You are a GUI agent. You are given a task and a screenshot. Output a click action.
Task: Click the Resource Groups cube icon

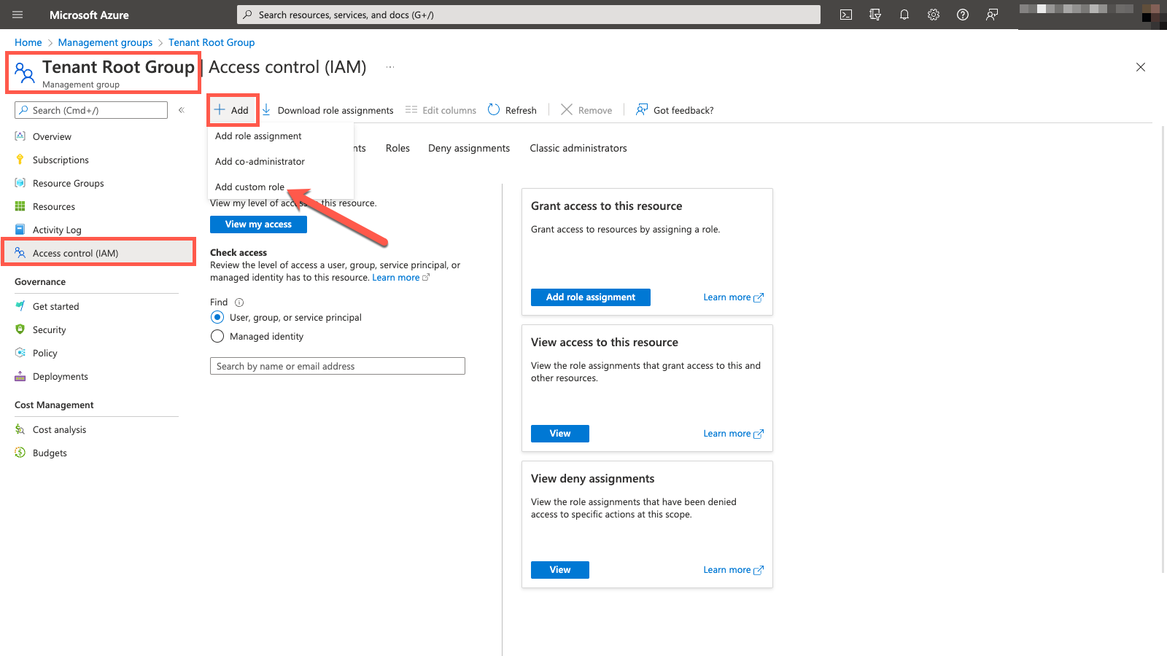click(x=20, y=183)
